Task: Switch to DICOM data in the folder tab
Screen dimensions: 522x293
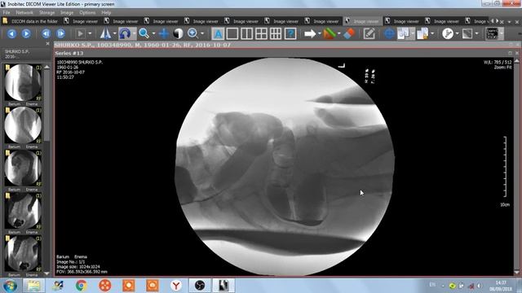Action: point(30,21)
